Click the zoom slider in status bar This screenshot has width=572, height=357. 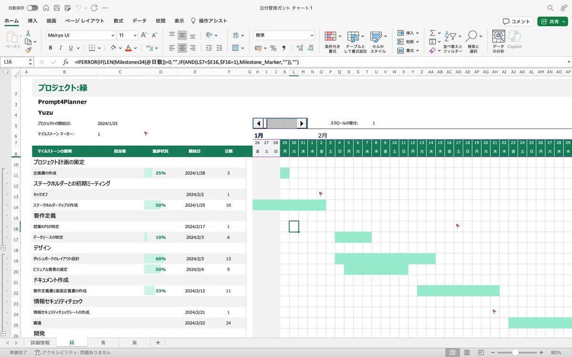515,353
